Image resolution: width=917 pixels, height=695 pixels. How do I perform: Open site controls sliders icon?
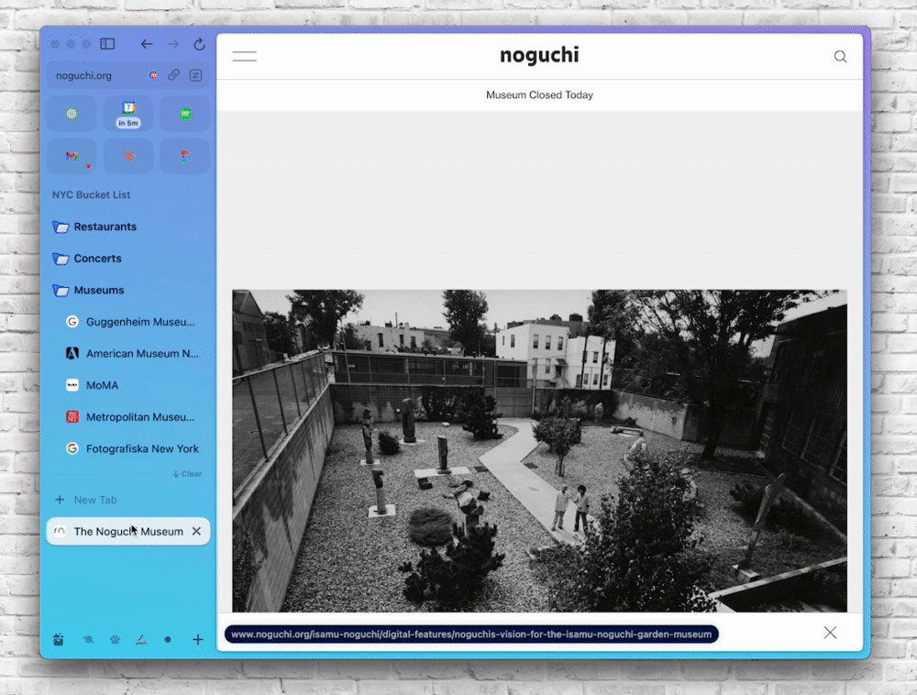click(196, 75)
